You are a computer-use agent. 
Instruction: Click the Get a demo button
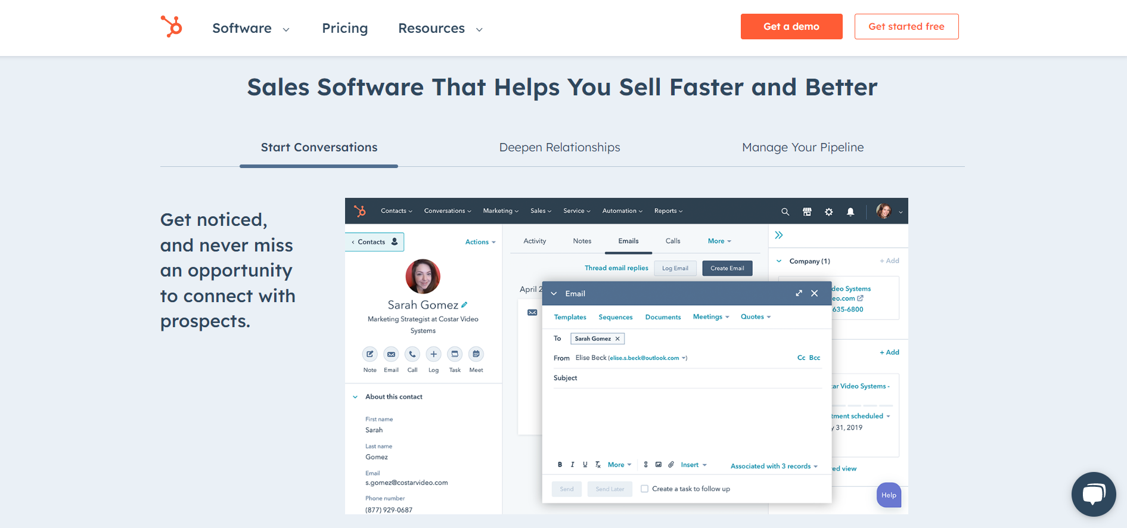791,27
